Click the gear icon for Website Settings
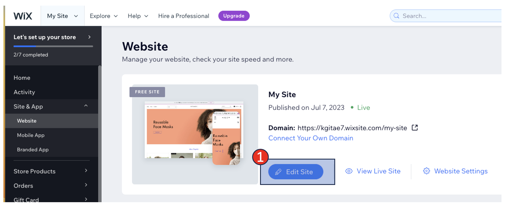 point(426,171)
